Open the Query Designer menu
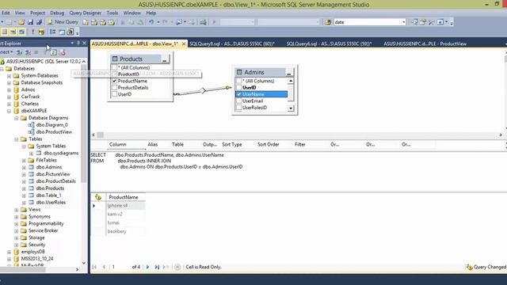This screenshot has width=507, height=285. click(x=86, y=13)
